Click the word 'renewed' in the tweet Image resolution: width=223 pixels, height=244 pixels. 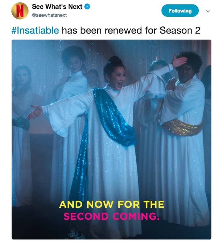click(x=123, y=30)
